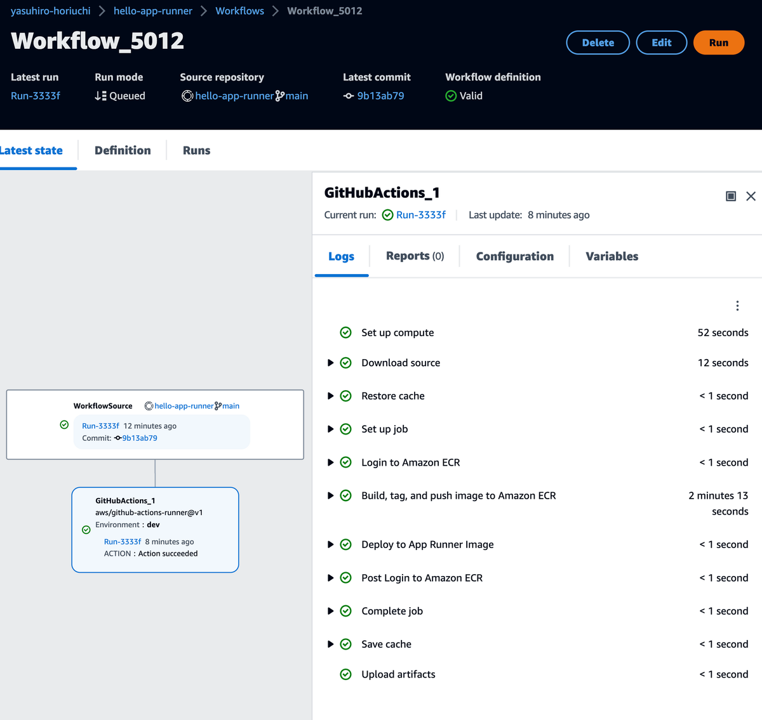The height and width of the screenshot is (720, 762).
Task: Open Run-3333f link under Latest run
Action: (36, 96)
